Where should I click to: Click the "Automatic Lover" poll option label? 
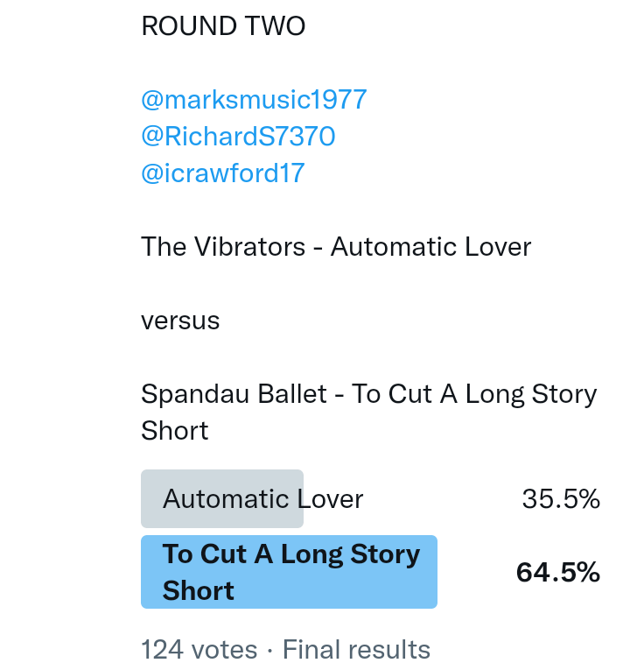click(262, 499)
